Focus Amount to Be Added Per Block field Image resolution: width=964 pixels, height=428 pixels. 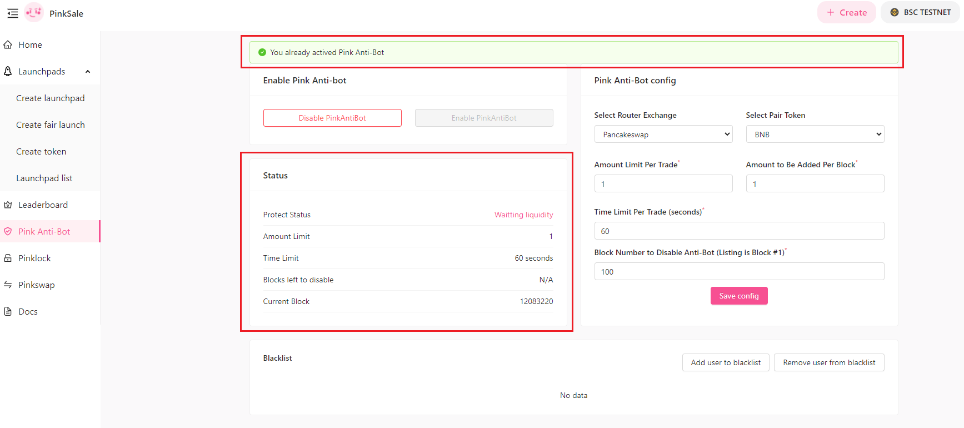tap(815, 183)
